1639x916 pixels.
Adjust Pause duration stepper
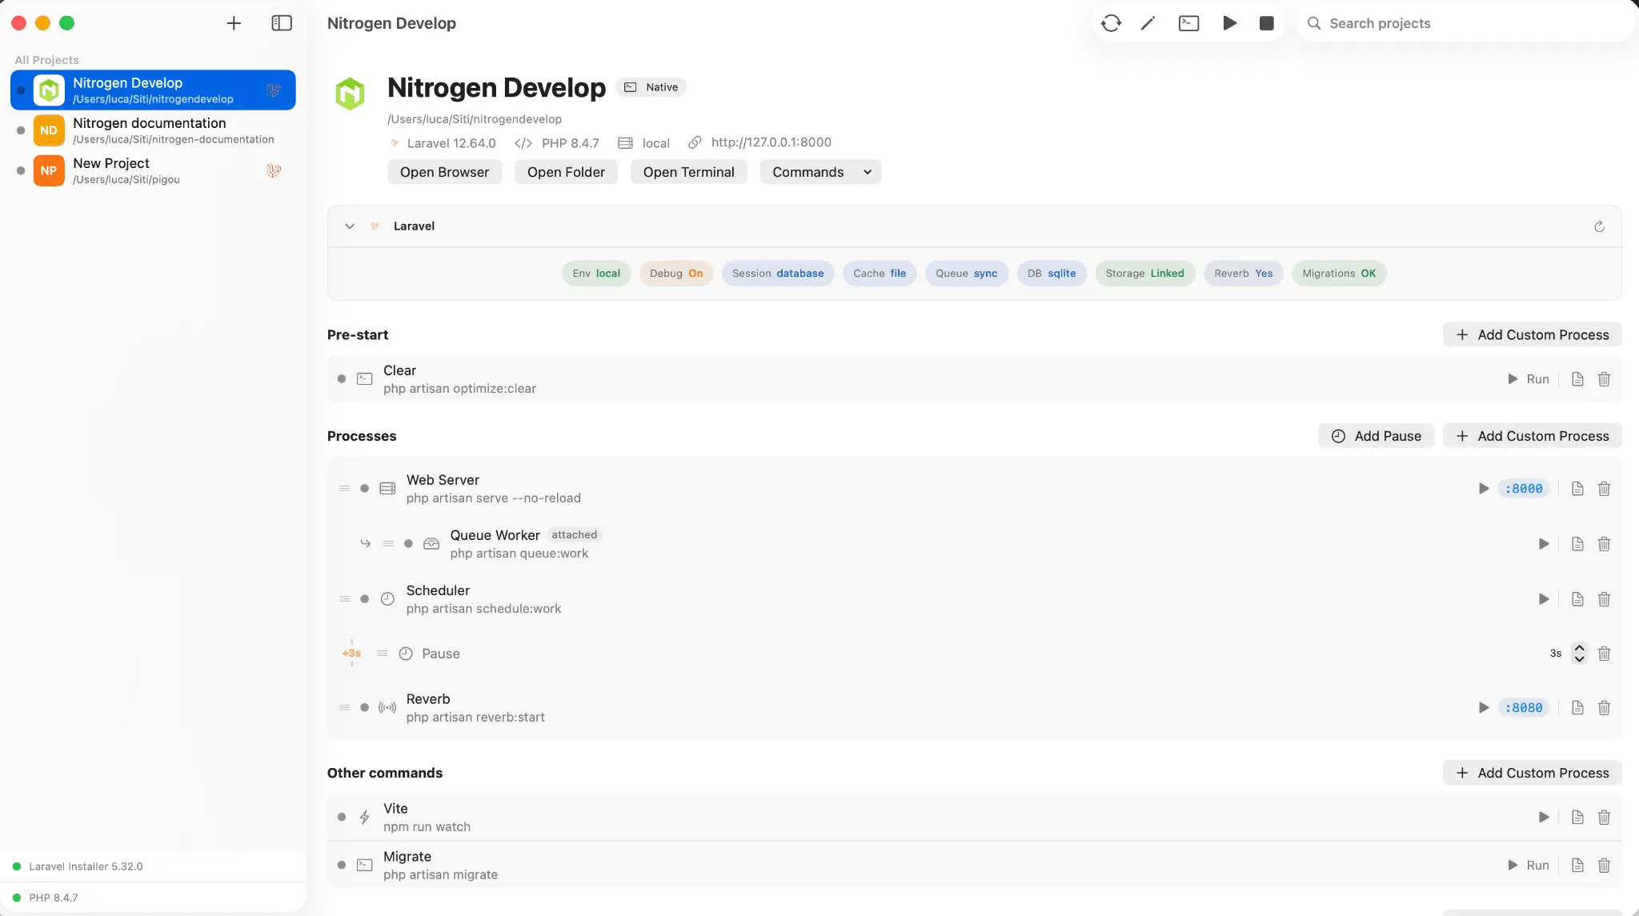[x=1579, y=654]
